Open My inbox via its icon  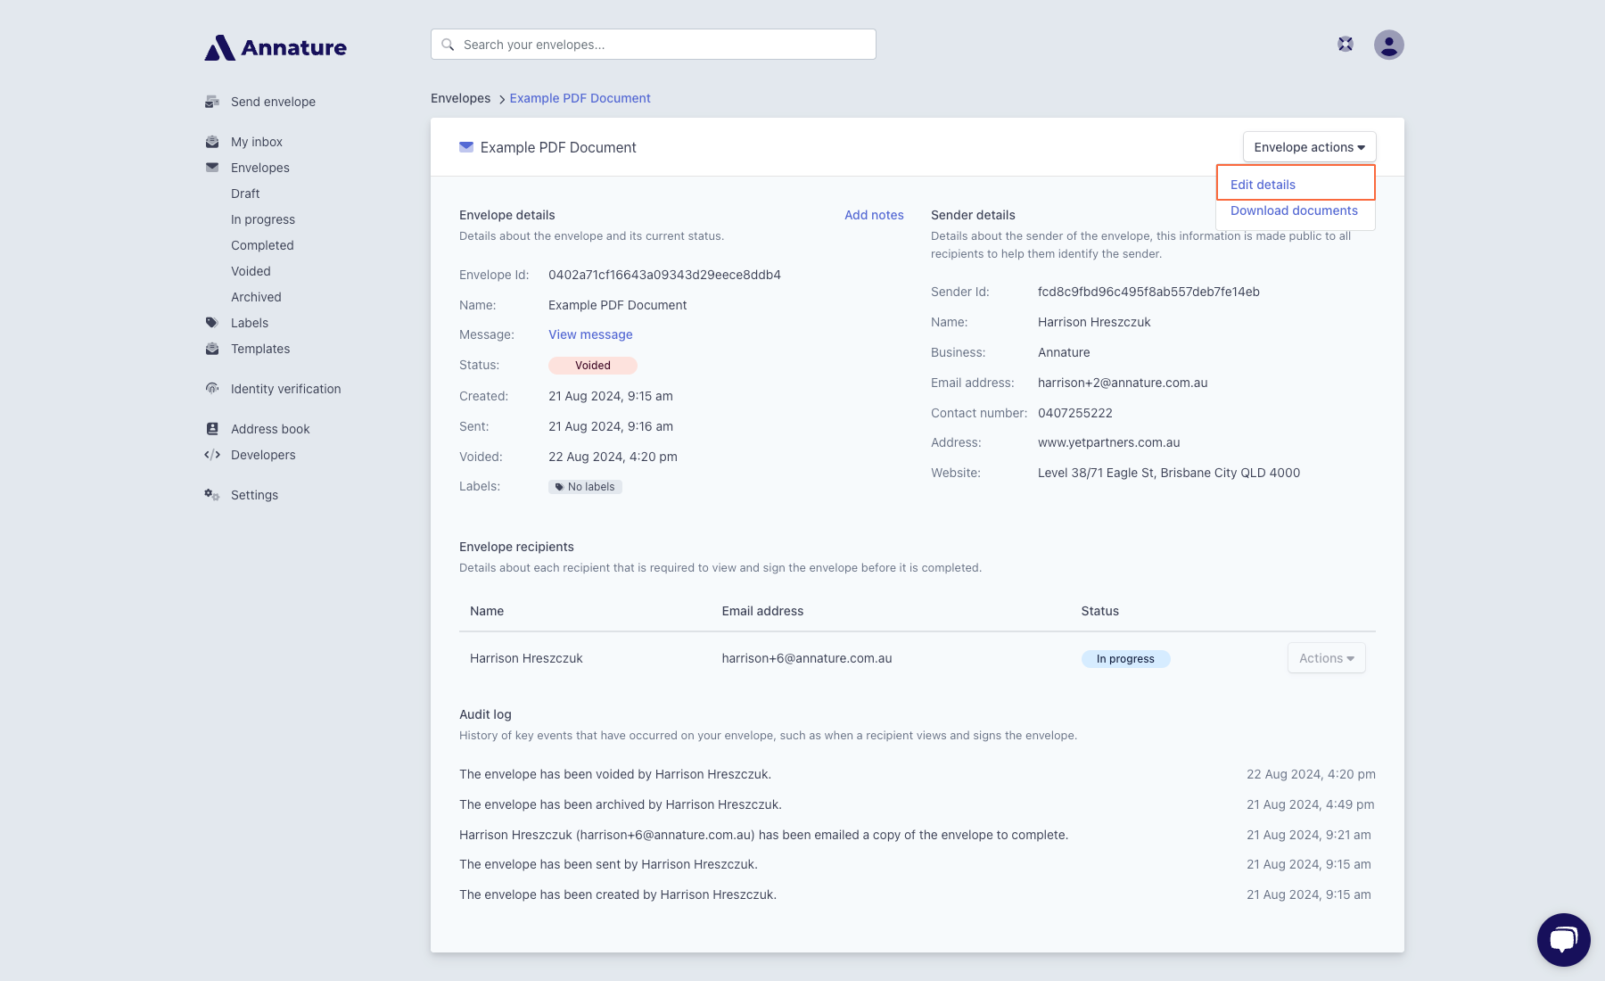[x=212, y=142]
